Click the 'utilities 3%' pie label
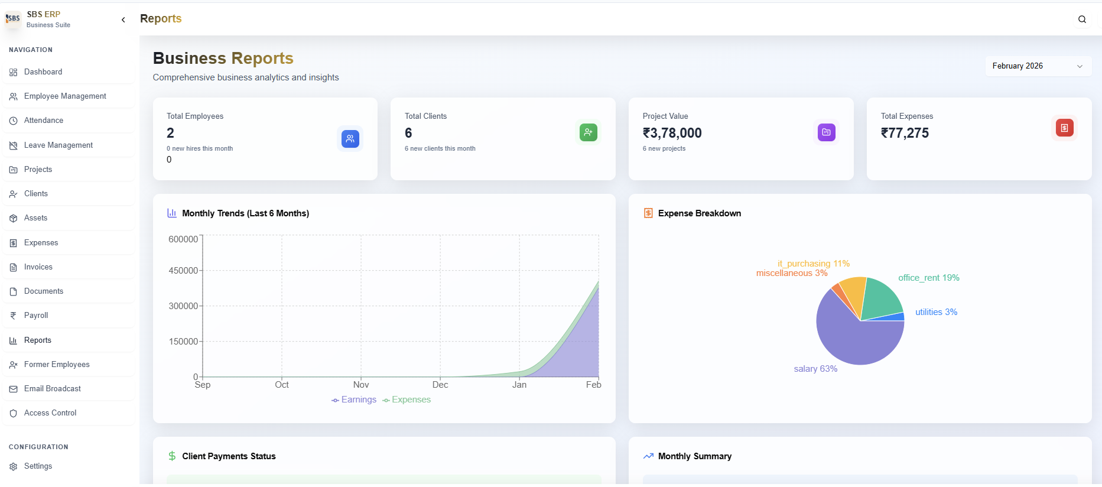The width and height of the screenshot is (1102, 487). (x=937, y=312)
